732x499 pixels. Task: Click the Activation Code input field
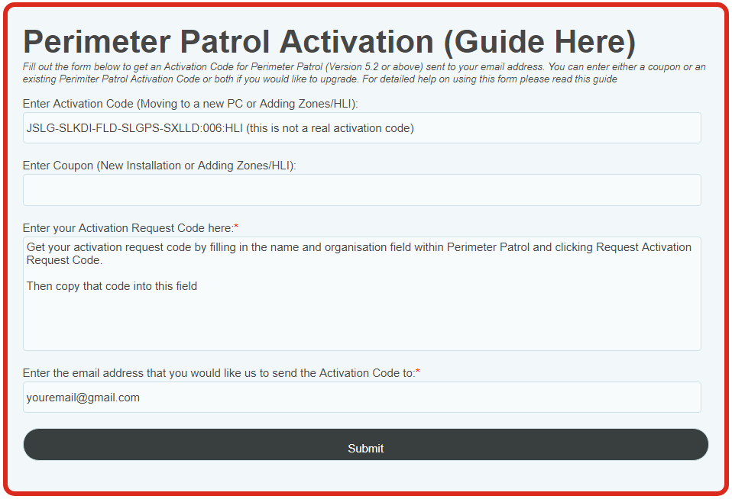[362, 127]
